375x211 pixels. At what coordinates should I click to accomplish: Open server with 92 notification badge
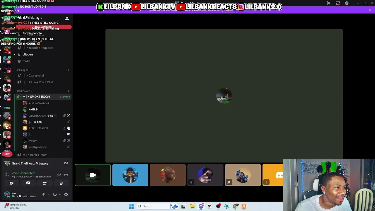click(7, 97)
